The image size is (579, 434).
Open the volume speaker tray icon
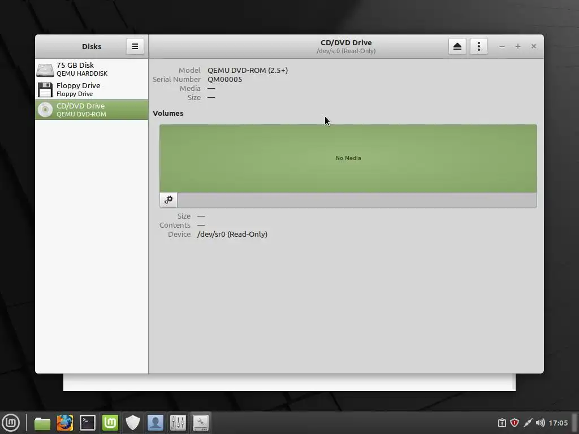tap(540, 423)
